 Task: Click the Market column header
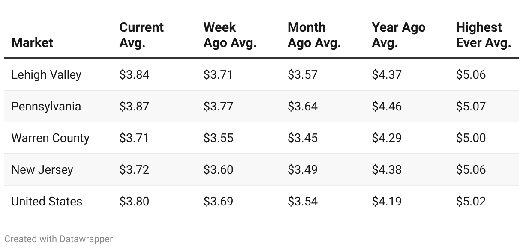[x=32, y=43]
